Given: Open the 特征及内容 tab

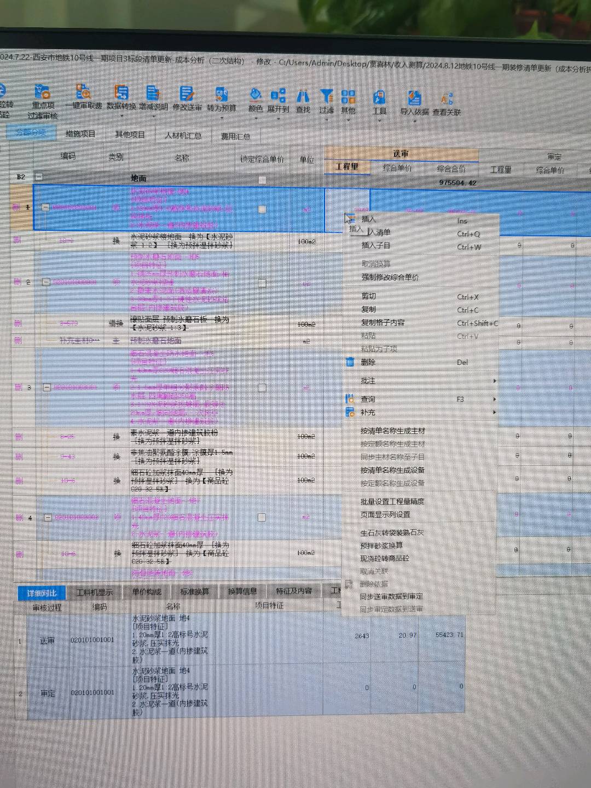Looking at the screenshot, I should tap(294, 591).
